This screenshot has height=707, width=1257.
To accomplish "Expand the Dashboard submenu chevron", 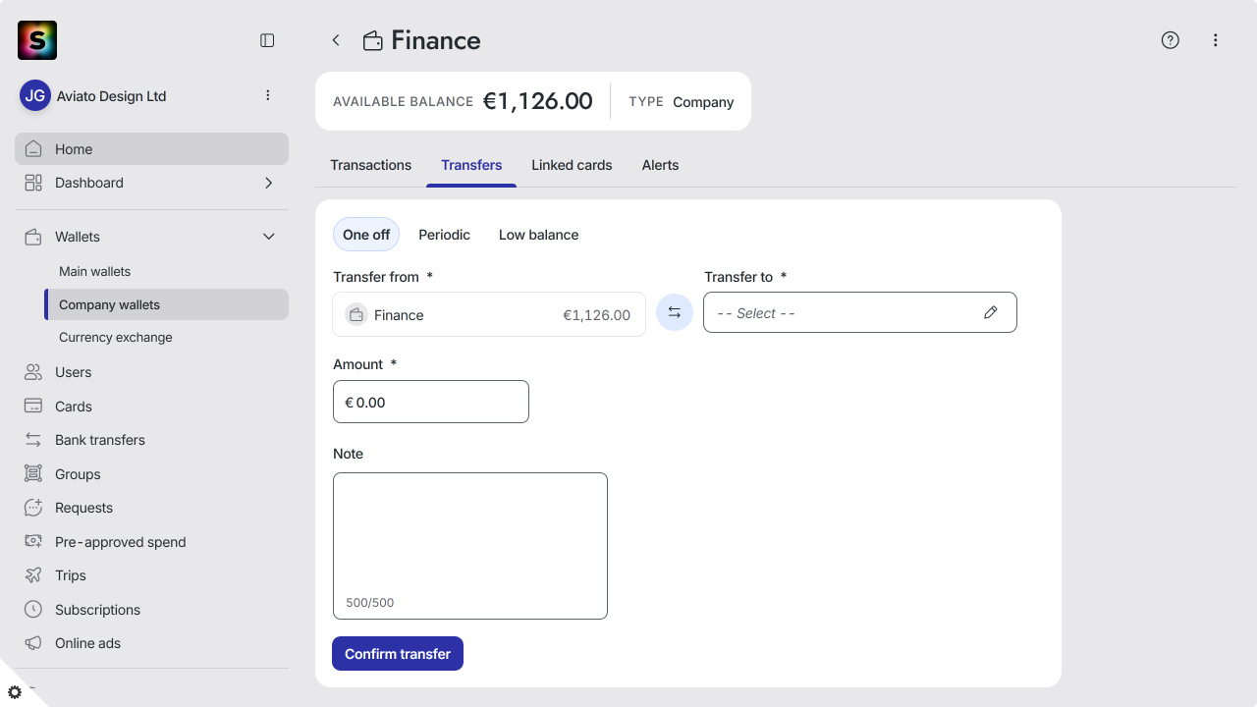I will pos(269,183).
